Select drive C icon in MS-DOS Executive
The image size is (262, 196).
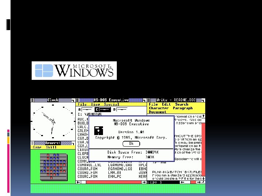point(103,110)
